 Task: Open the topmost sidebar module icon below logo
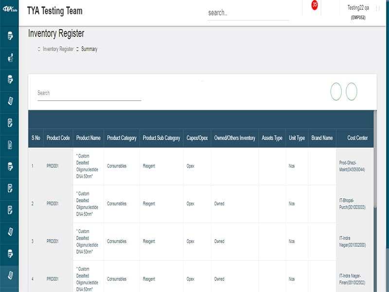coord(10,36)
